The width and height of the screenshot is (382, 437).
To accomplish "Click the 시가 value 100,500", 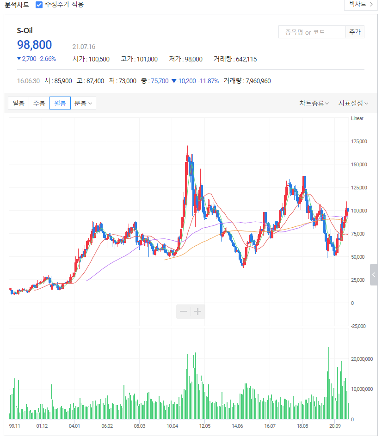I will [x=99, y=59].
